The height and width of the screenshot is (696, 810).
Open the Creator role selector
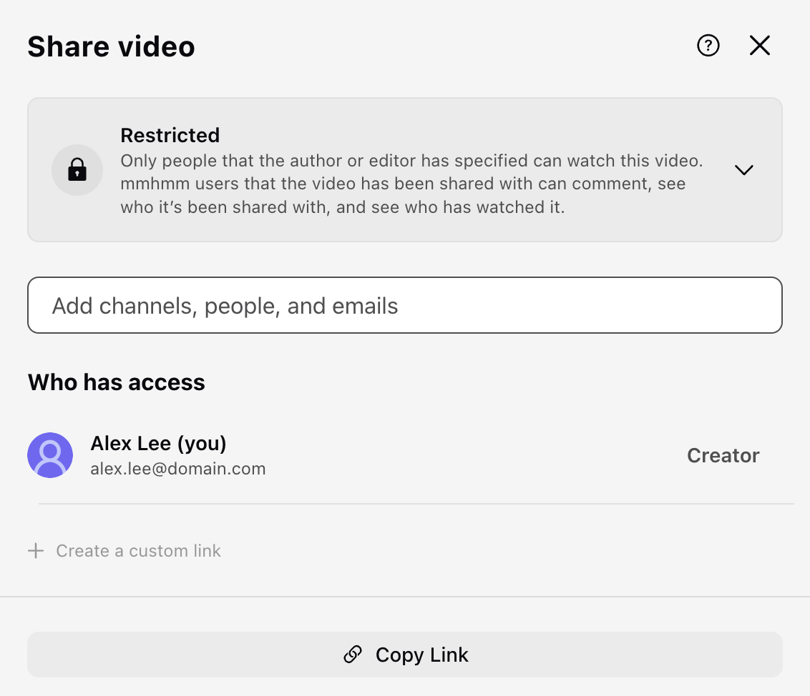coord(723,455)
